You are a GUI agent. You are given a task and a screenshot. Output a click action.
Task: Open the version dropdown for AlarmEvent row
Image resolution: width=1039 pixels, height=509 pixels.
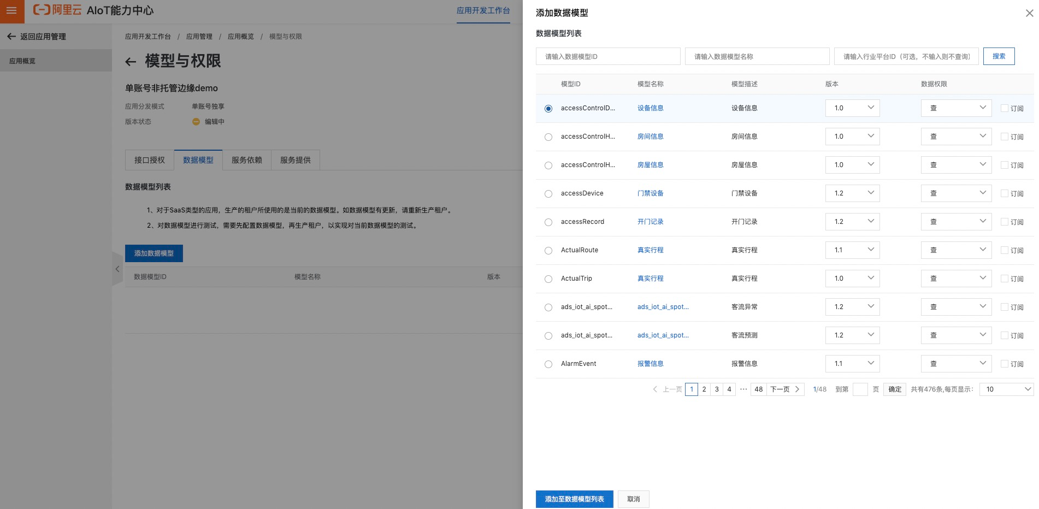(852, 364)
